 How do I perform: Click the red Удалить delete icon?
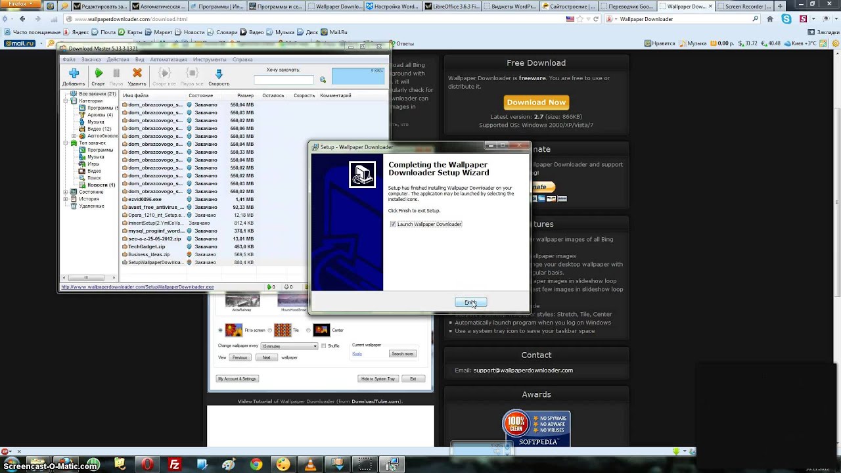click(137, 73)
